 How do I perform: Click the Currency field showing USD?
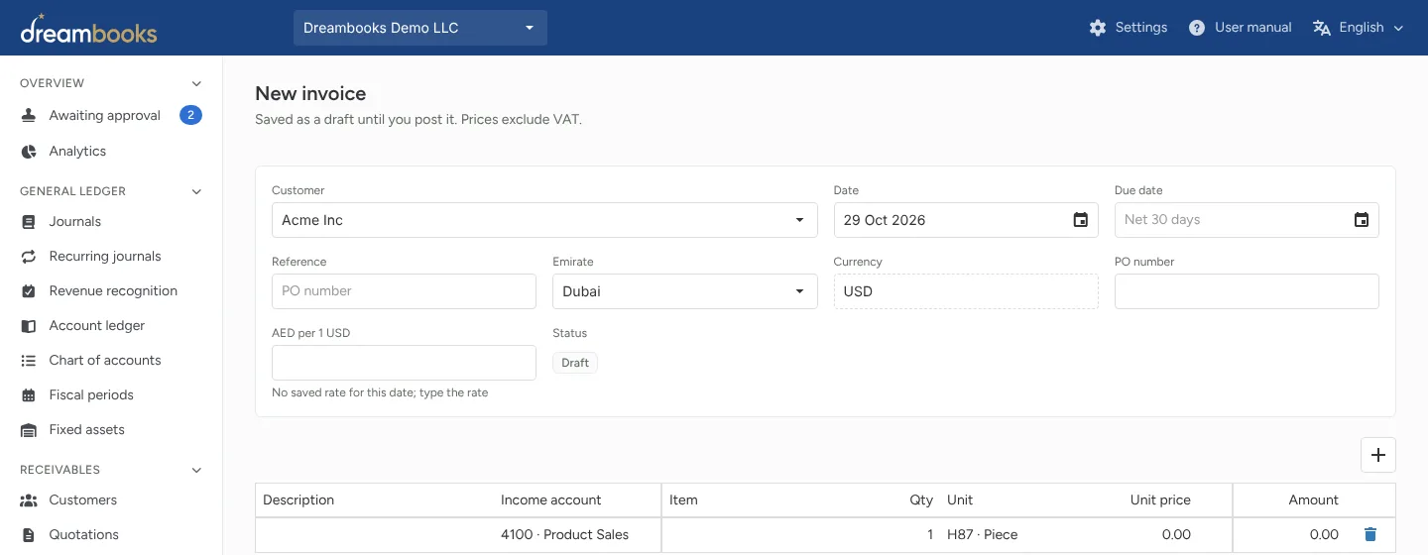pos(966,291)
